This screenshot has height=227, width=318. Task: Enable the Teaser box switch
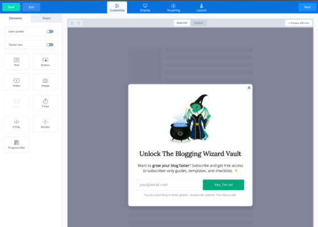(50, 45)
